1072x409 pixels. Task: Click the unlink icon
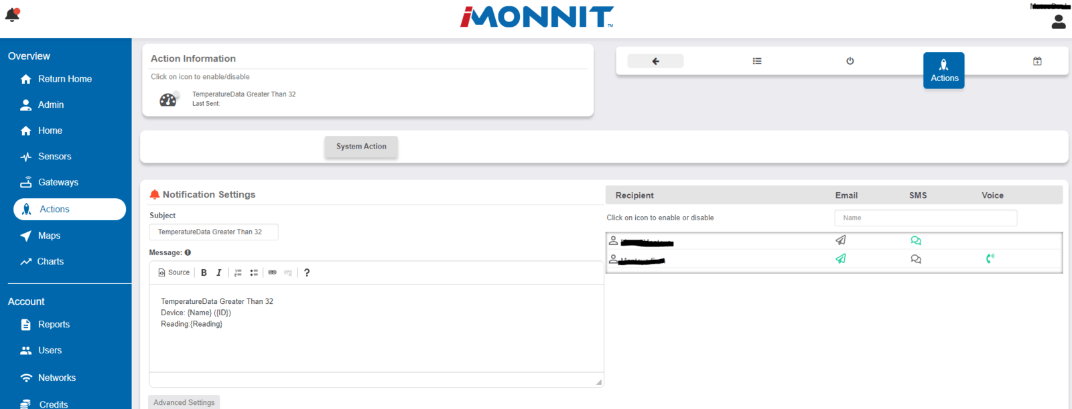(x=288, y=272)
